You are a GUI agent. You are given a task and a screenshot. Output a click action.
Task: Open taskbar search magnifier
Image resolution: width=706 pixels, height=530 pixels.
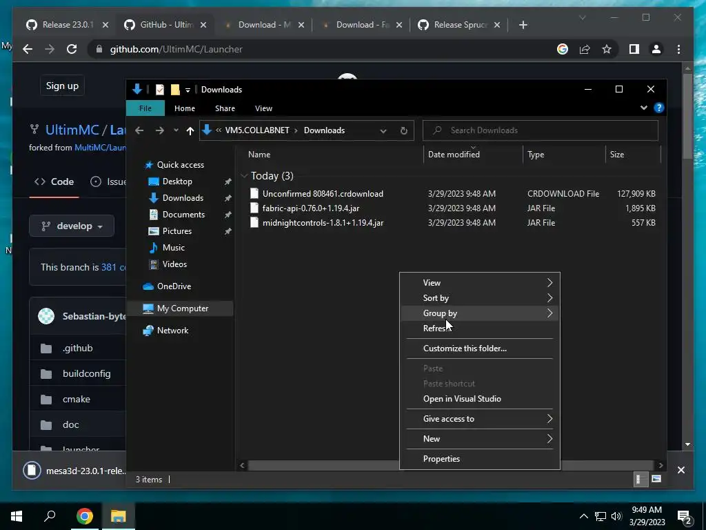coord(50,516)
